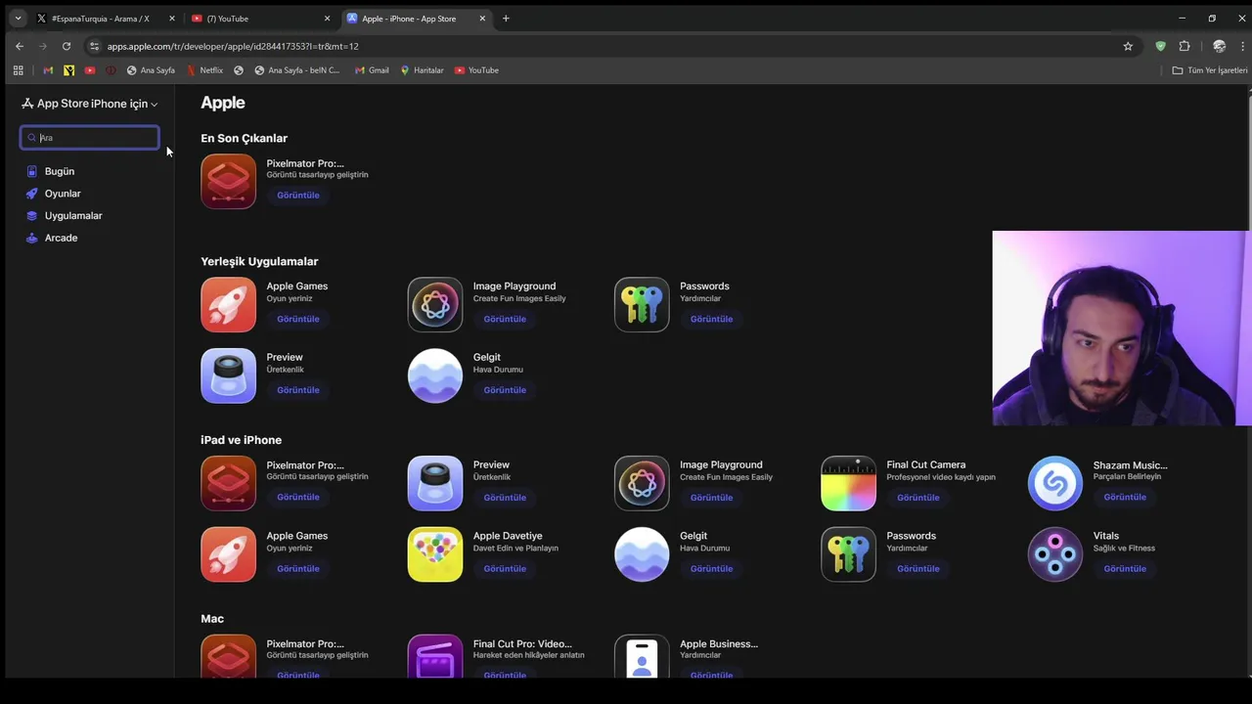Open Passwords icon in Yerleşik Uygulamalar
Viewport: 1252px width, 704px height.
point(642,304)
